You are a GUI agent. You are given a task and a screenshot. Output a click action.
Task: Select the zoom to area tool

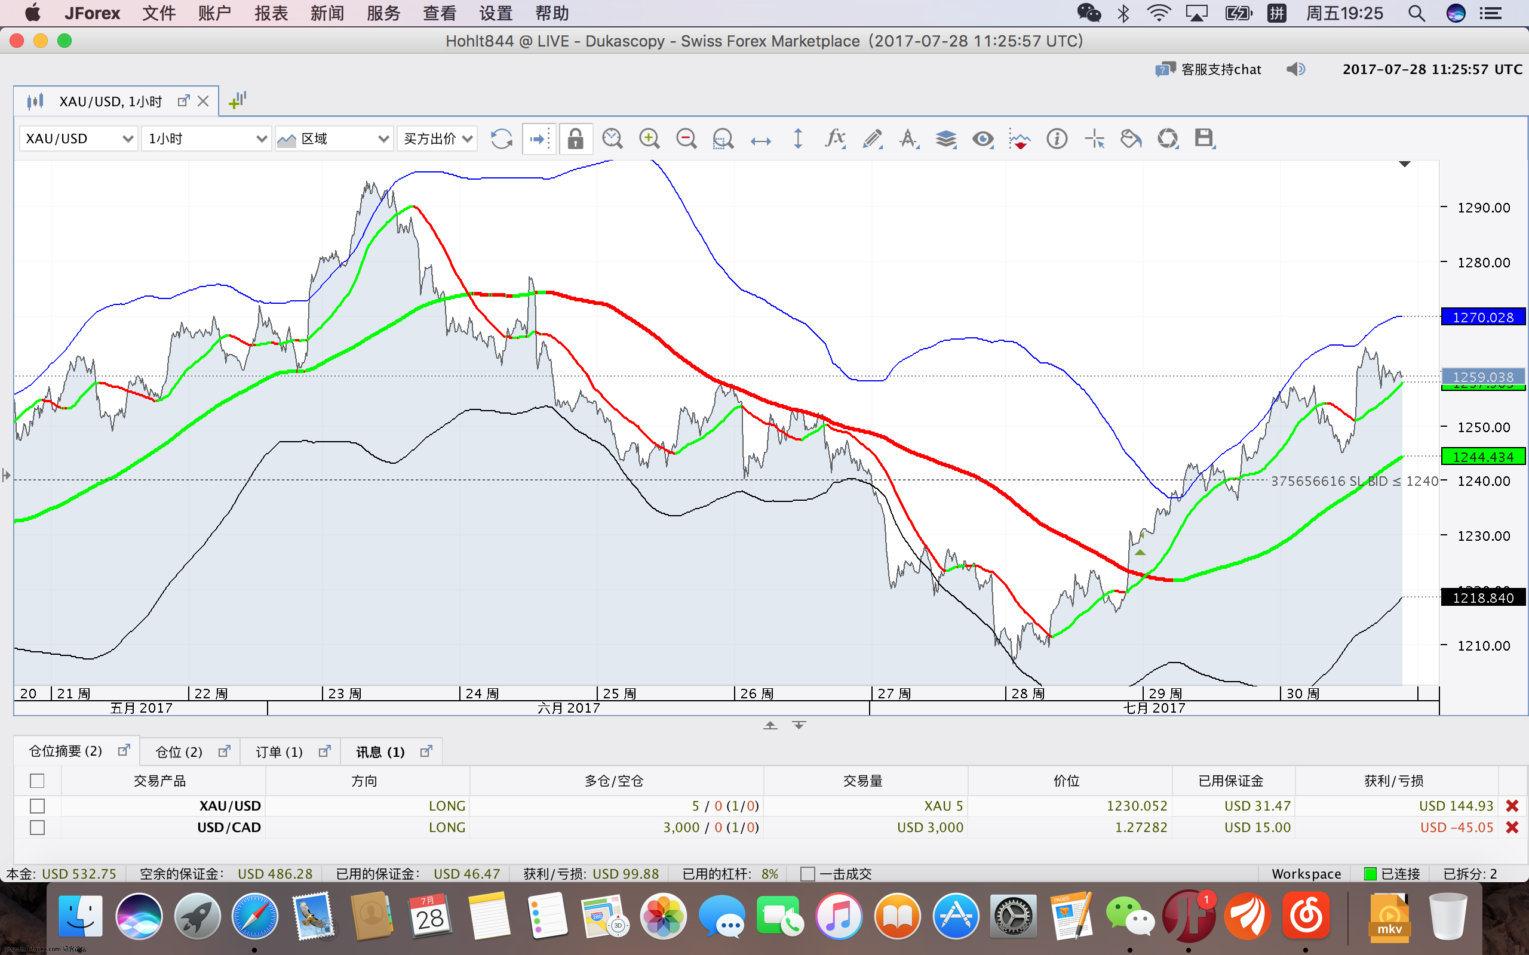tap(723, 139)
